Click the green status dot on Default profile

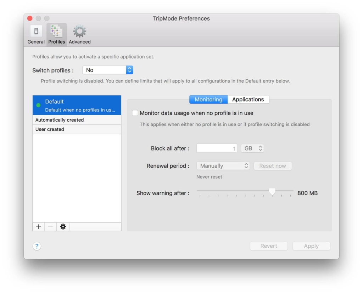(38, 105)
